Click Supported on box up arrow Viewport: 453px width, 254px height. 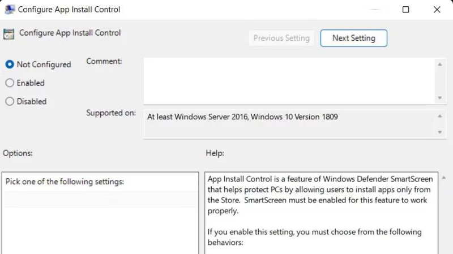click(440, 116)
